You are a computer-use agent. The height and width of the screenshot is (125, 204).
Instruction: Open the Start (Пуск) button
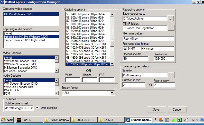[x=7, y=120]
